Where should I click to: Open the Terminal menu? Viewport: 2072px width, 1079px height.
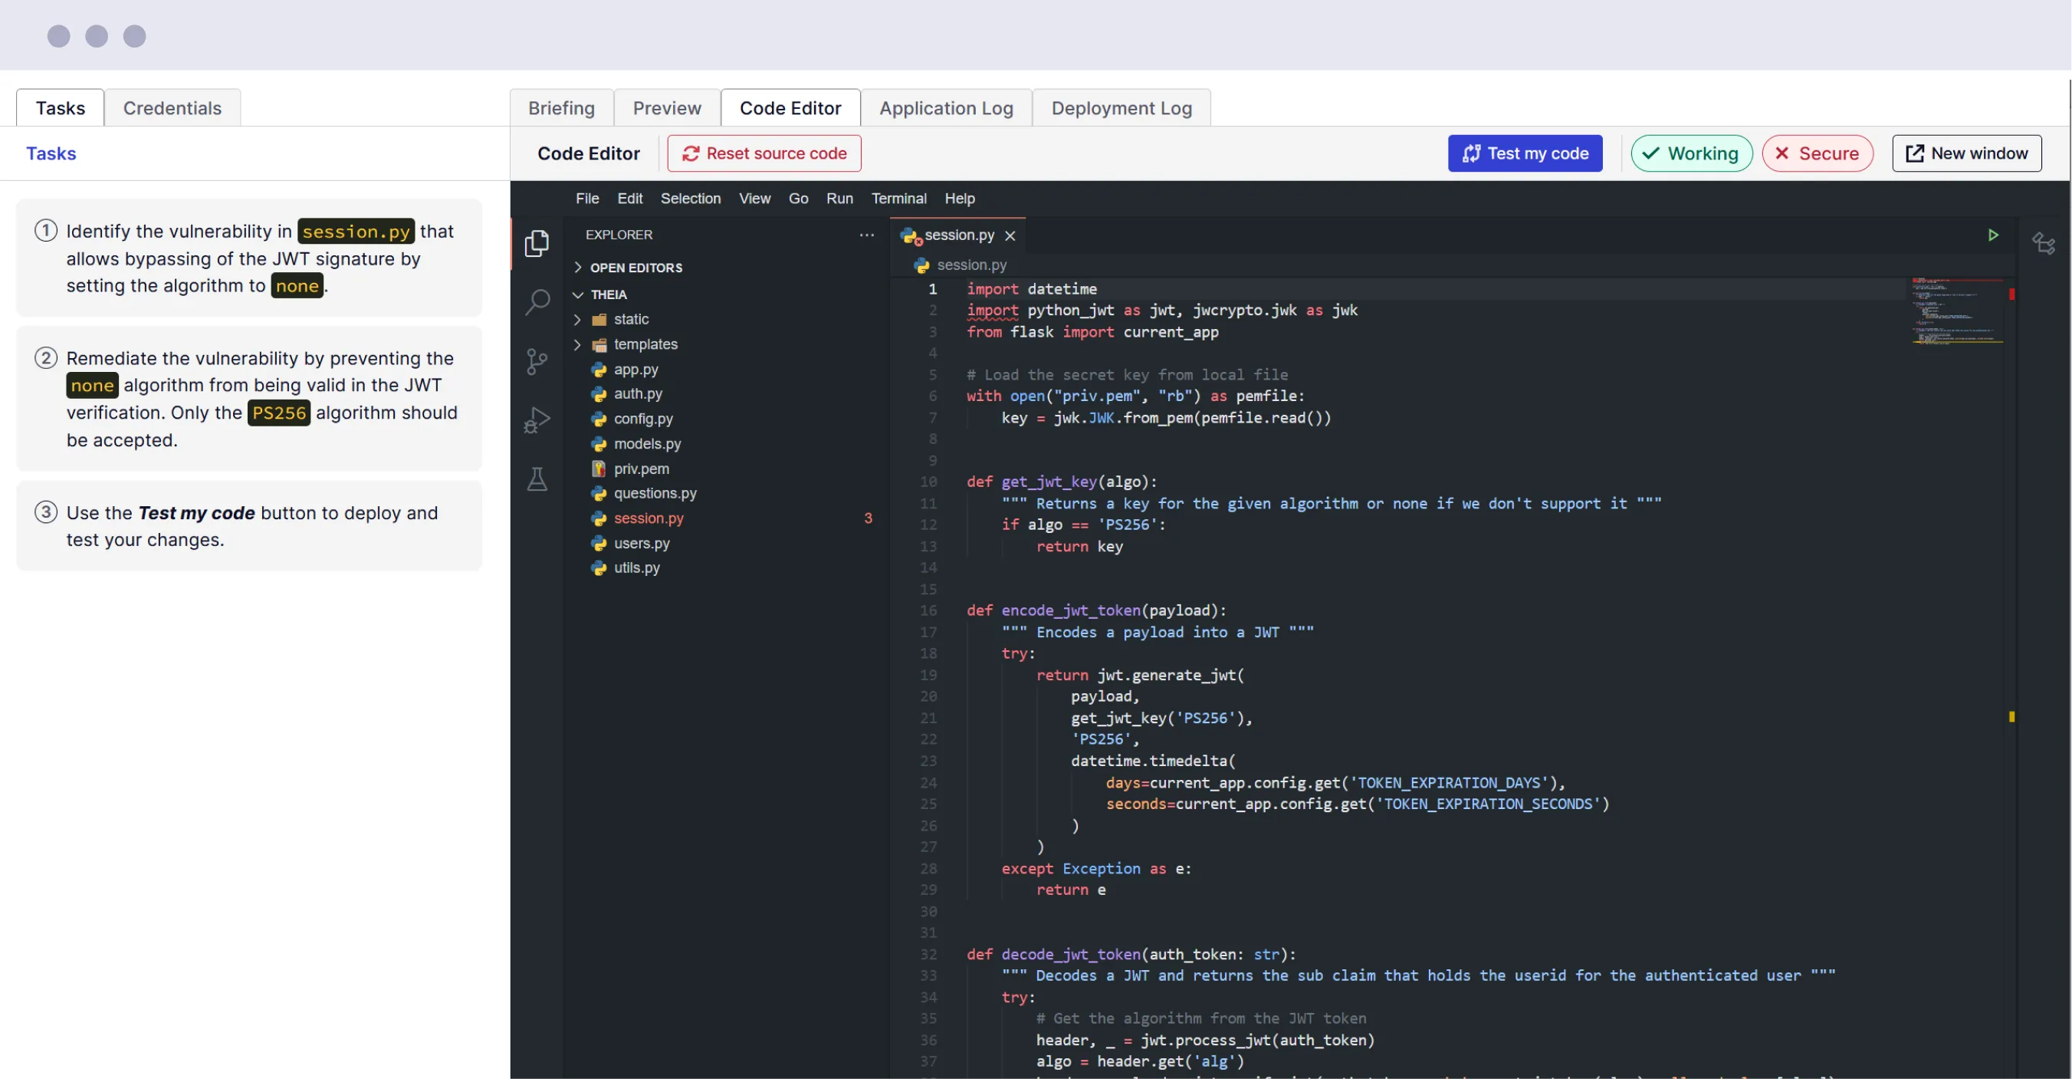[x=898, y=198]
